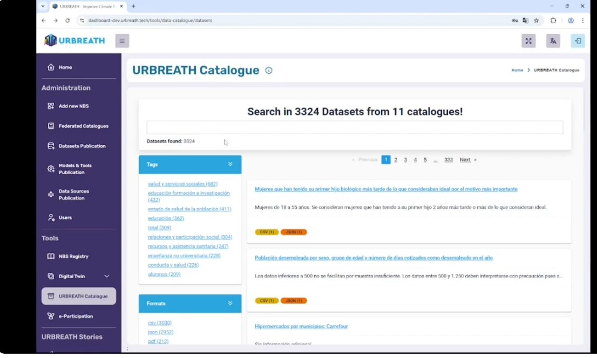Screen dimensions: 597x358
Task: Open browser extensions puzzle icon
Action: pyautogui.click(x=553, y=20)
